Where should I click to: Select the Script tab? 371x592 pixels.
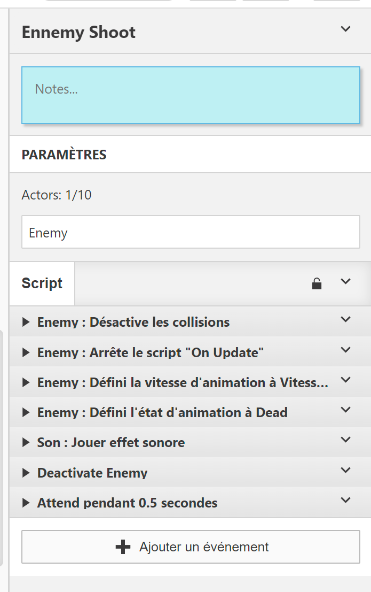click(42, 283)
